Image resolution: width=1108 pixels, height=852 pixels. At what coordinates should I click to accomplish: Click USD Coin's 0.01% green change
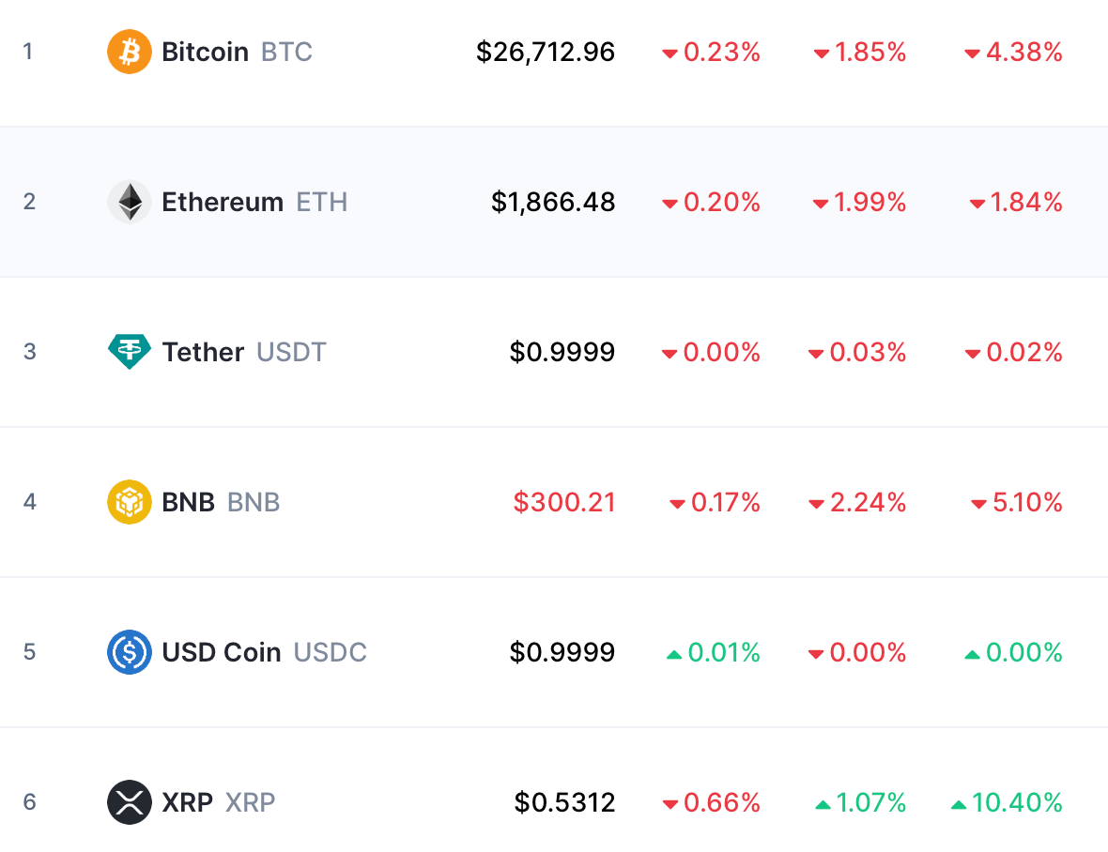pyautogui.click(x=723, y=652)
